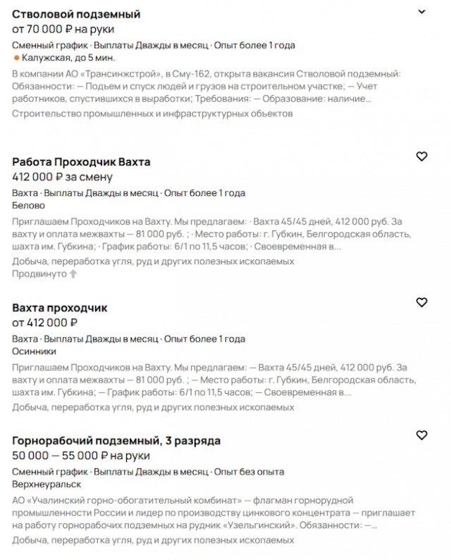Add Вахта проходчик to favorites with heart
This screenshot has height=560, width=451.
[x=421, y=302]
